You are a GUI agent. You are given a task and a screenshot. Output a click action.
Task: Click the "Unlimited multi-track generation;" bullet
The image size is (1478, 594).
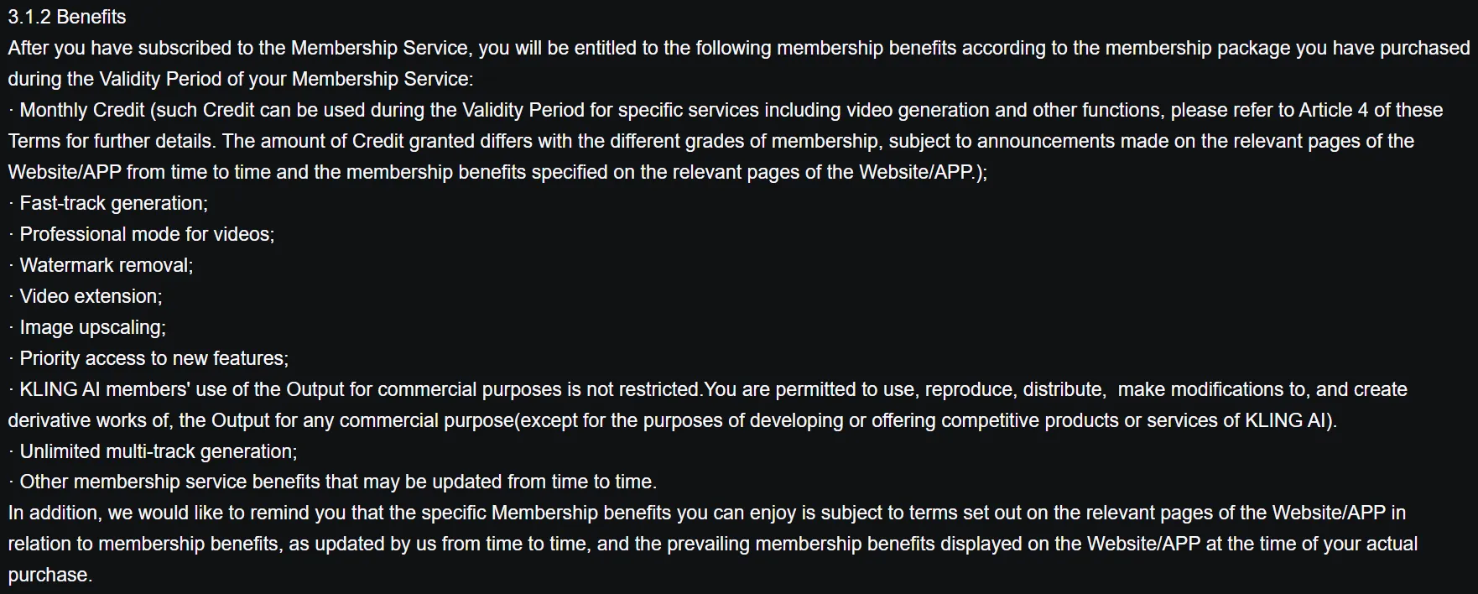pos(158,451)
